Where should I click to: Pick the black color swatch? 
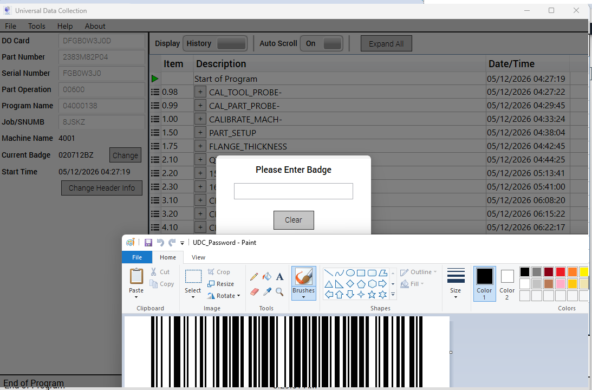pyautogui.click(x=525, y=271)
